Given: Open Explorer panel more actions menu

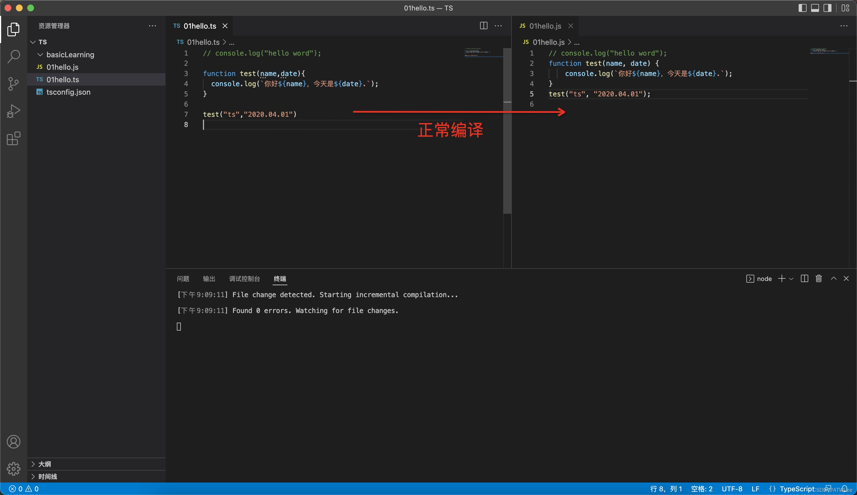Looking at the screenshot, I should coord(152,26).
